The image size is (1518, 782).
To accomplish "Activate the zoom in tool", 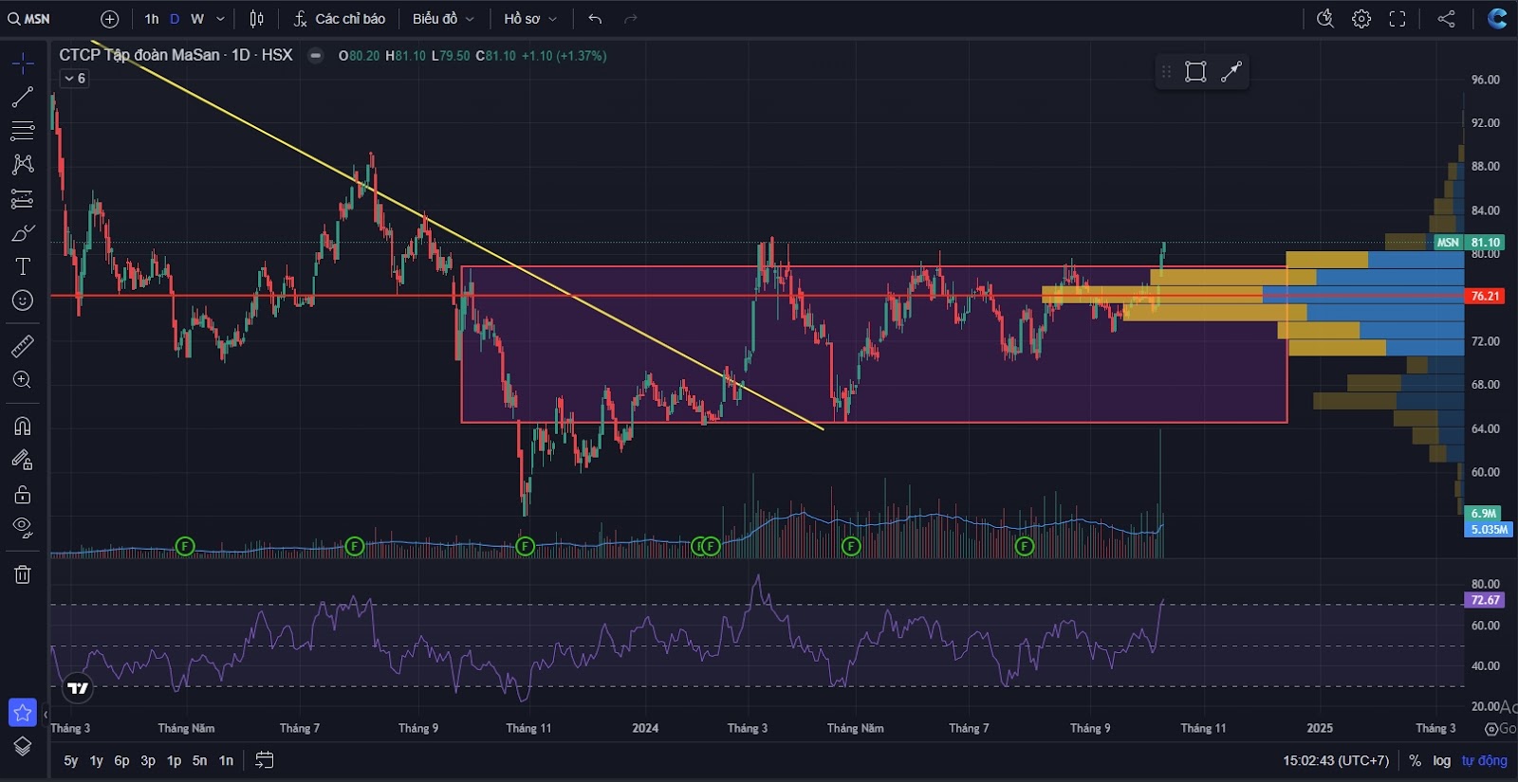I will pos(23,380).
